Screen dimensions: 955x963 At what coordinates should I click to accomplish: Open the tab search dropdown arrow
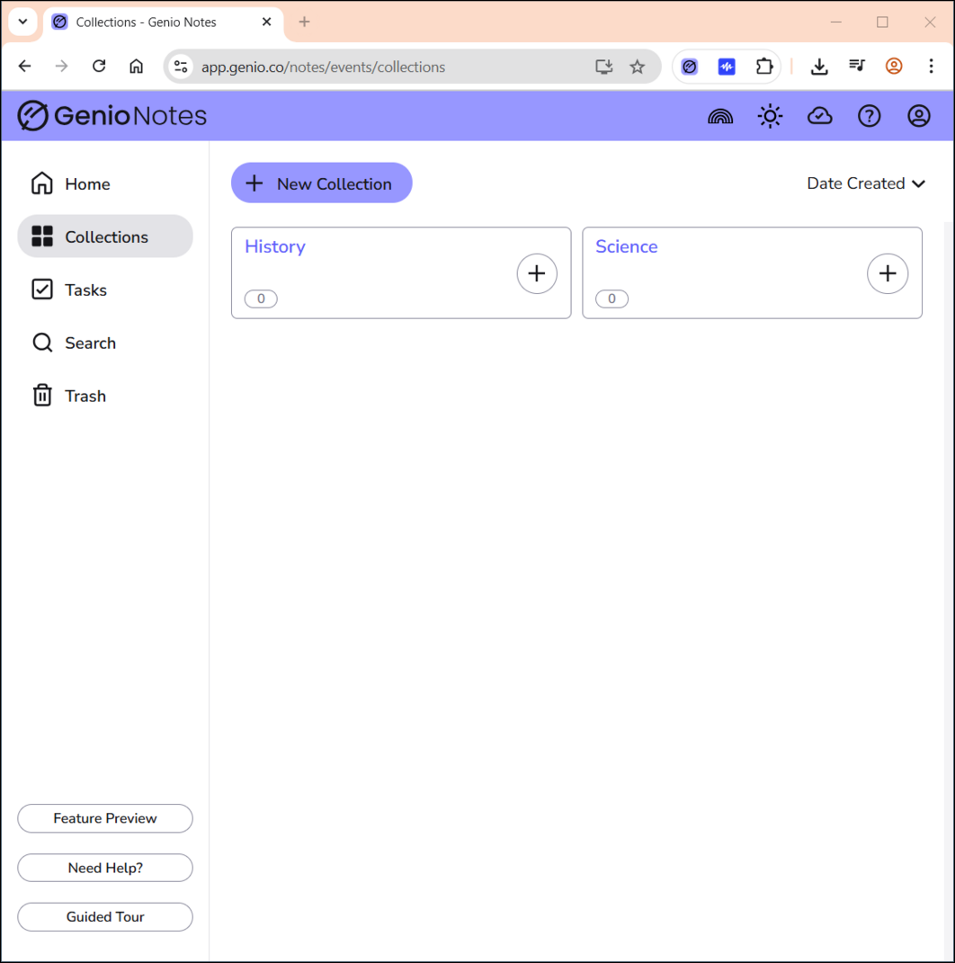[23, 22]
